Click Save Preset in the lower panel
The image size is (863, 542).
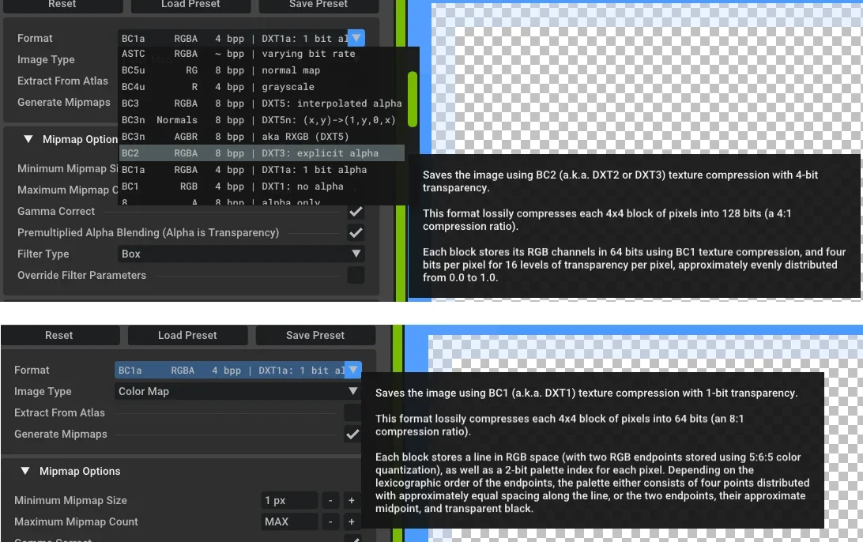(315, 335)
